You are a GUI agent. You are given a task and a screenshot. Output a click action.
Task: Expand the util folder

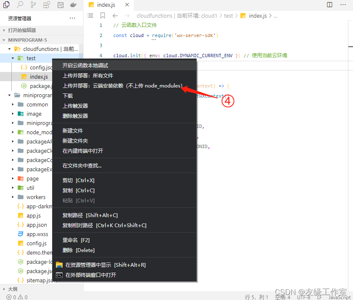[x=13, y=188]
